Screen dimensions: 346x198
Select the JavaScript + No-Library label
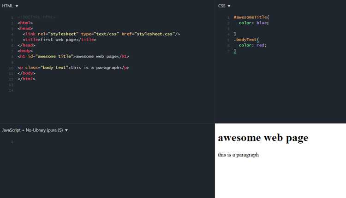click(x=32, y=130)
